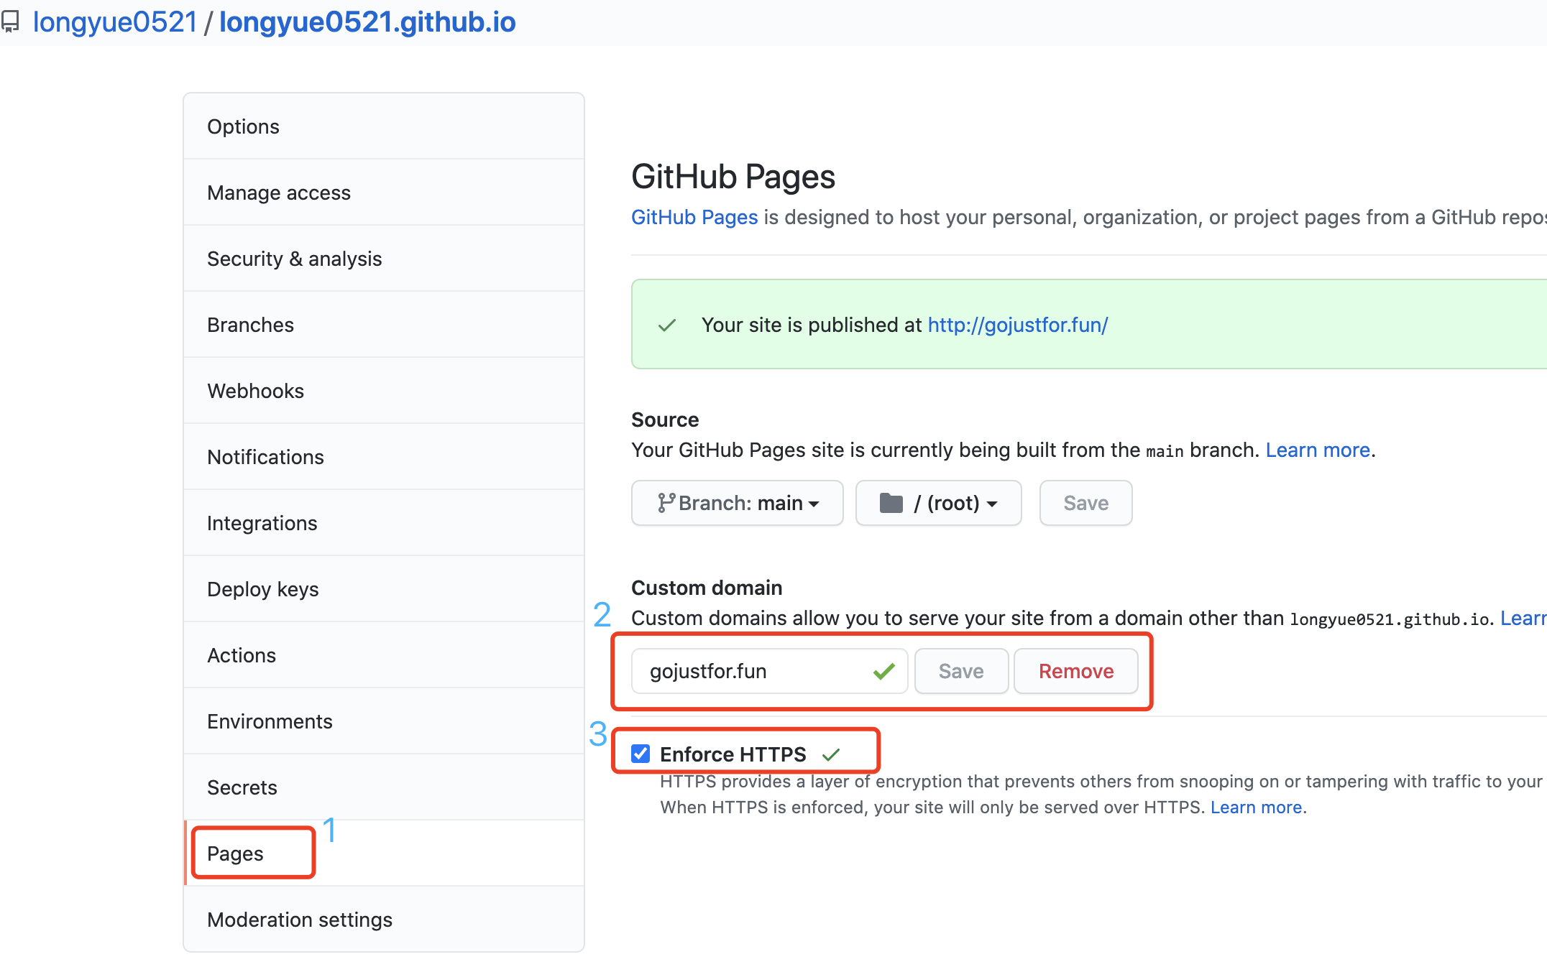This screenshot has height=967, width=1547.
Task: Go to Manage access settings
Action: pos(384,193)
